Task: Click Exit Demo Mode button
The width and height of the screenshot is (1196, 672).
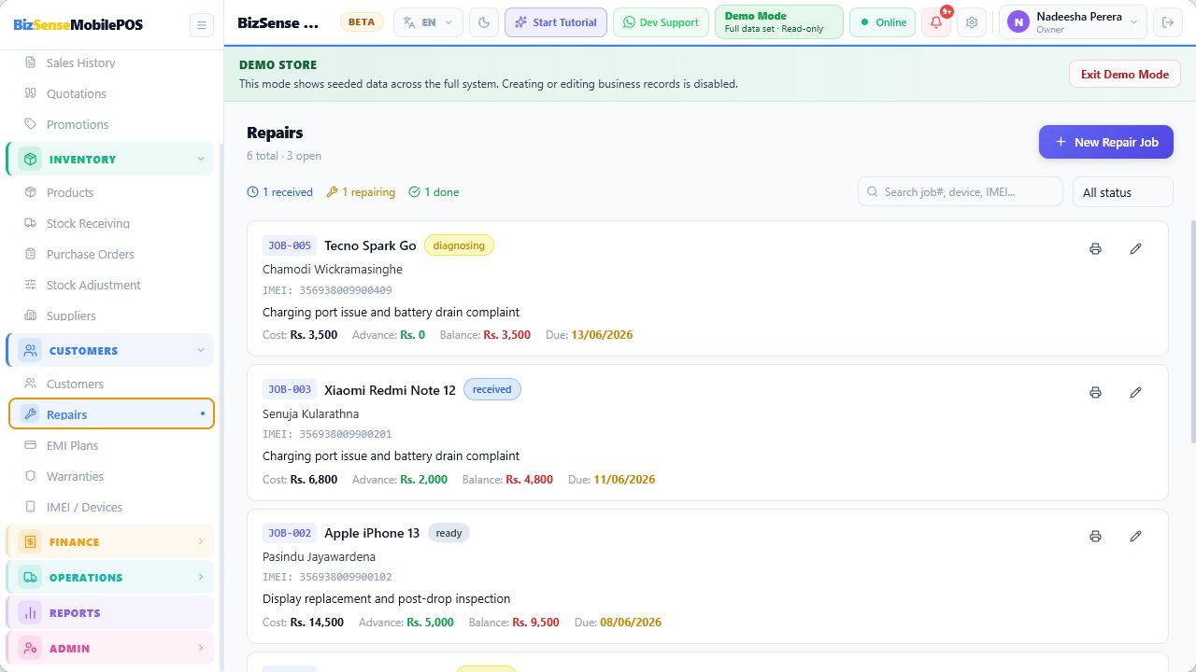Action: tap(1125, 75)
